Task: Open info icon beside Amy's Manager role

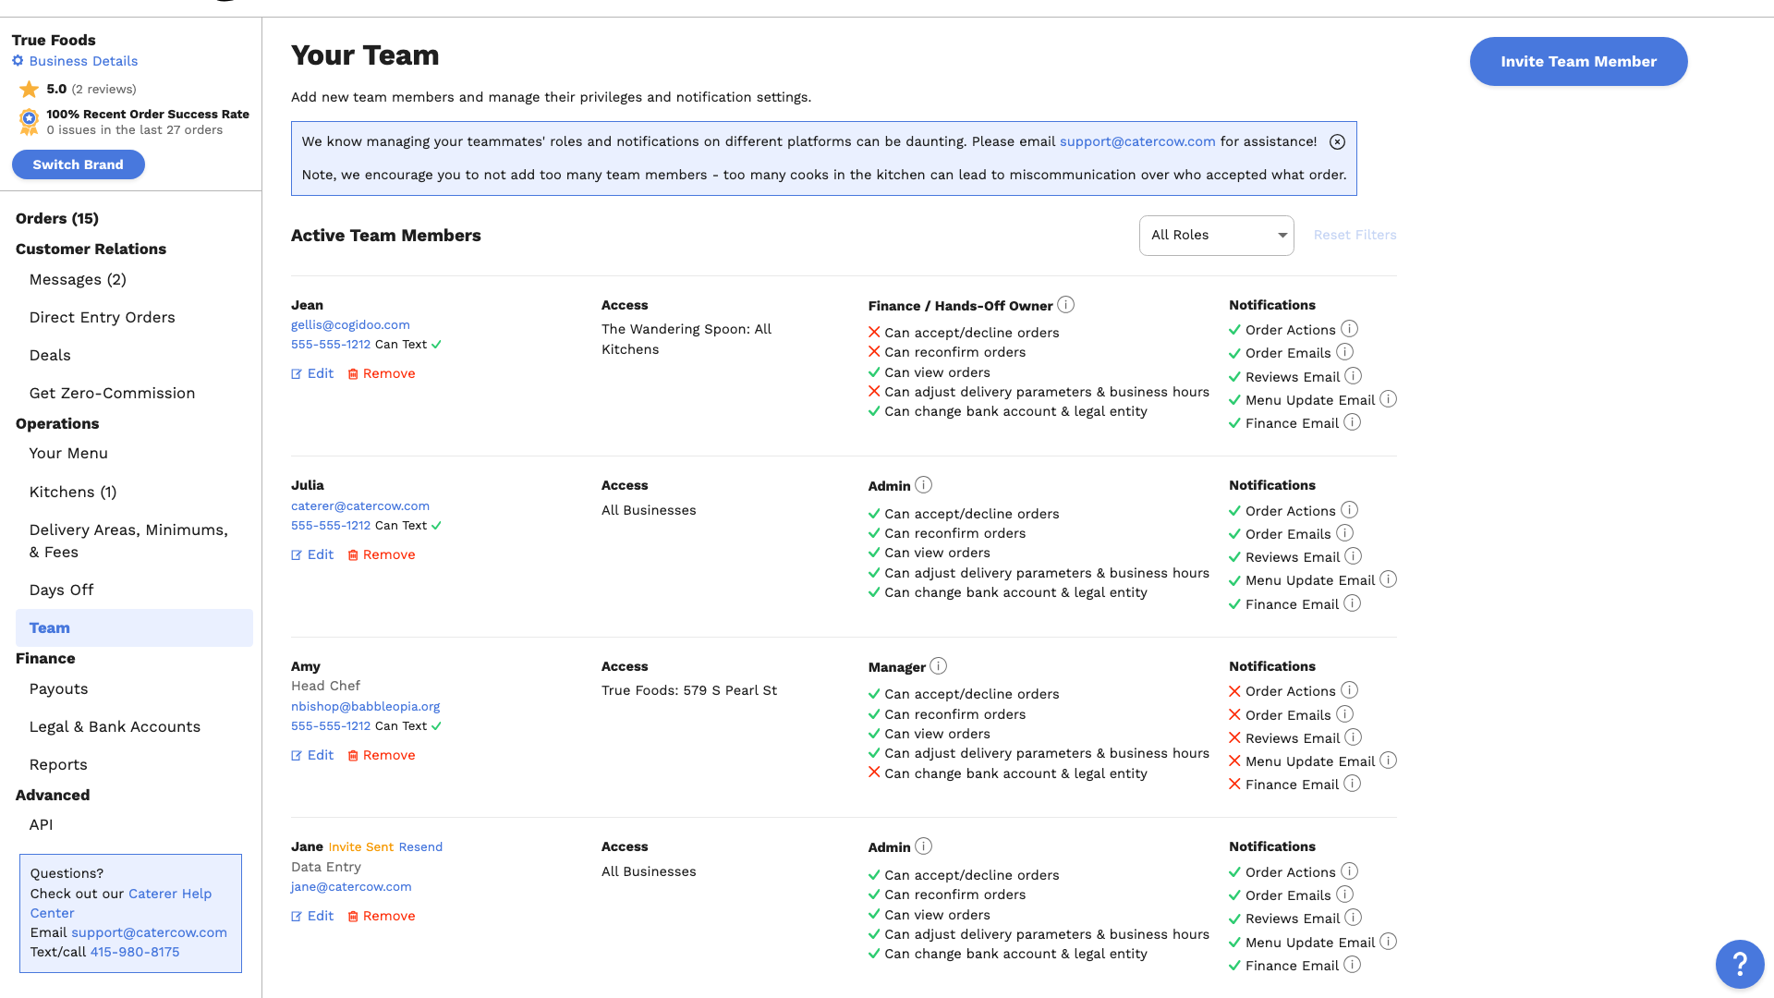Action: click(x=938, y=665)
